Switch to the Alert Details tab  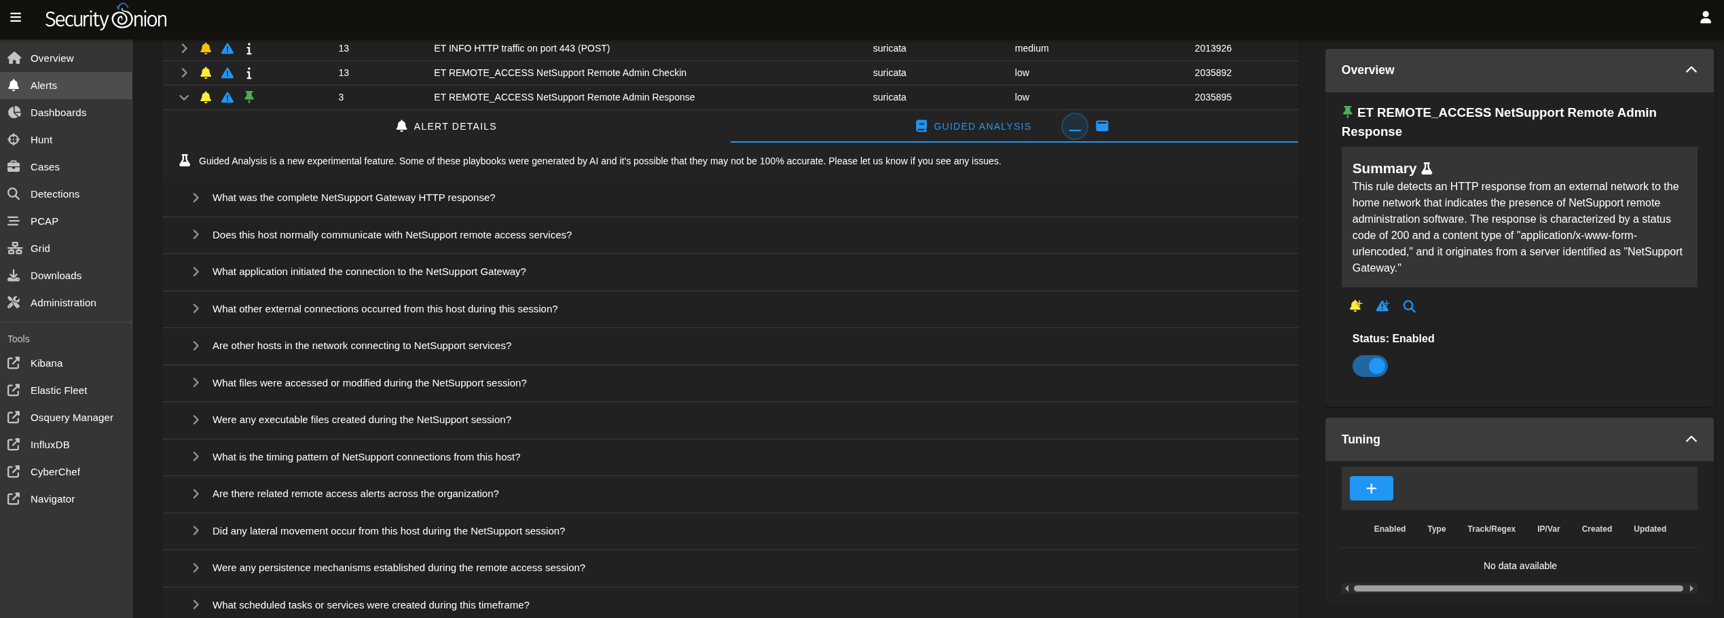coord(446,126)
